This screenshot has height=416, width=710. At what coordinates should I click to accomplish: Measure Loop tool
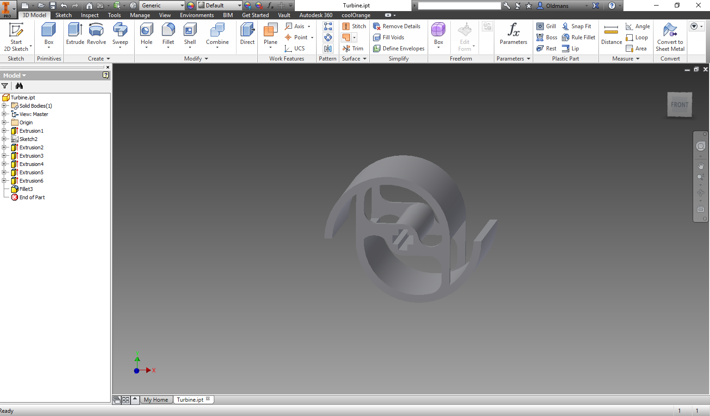(637, 37)
